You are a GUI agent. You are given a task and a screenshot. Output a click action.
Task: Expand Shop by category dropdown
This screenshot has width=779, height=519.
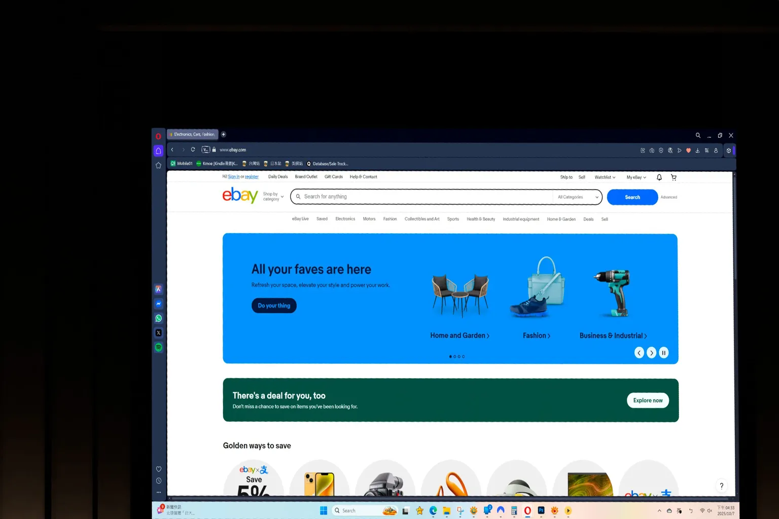tap(273, 197)
